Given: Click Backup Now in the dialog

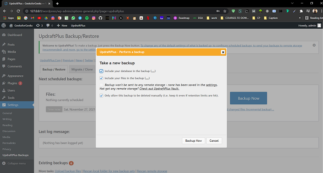Looking at the screenshot, I should [194, 141].
